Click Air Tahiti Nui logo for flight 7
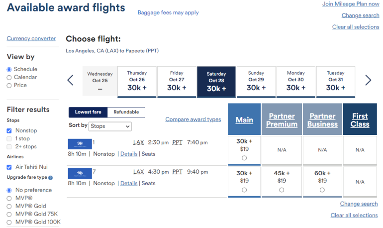This screenshot has height=228, width=383. click(x=80, y=173)
